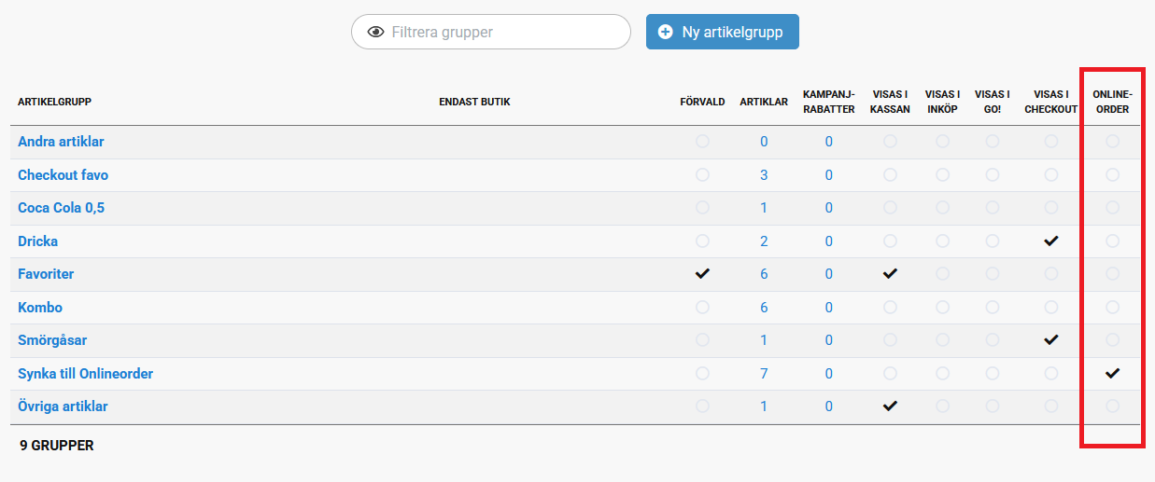1155x482 pixels.
Task: Open article count 7 for Synka till Onlineorder
Action: 764,374
